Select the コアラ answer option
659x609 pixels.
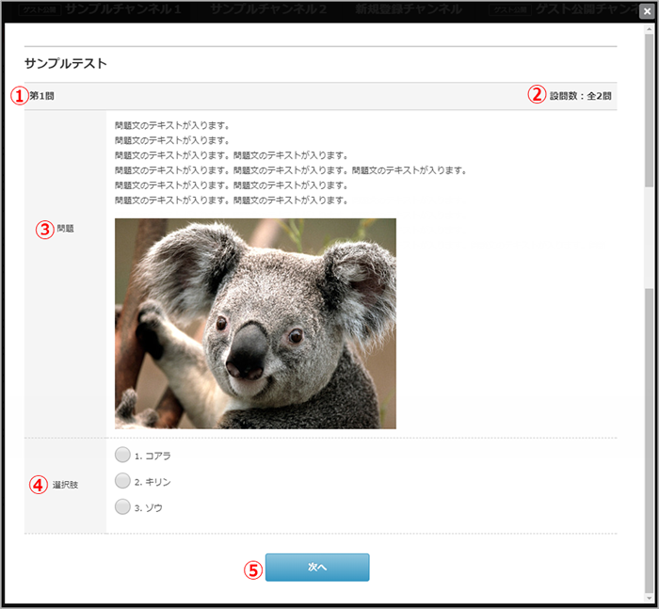[x=122, y=455]
